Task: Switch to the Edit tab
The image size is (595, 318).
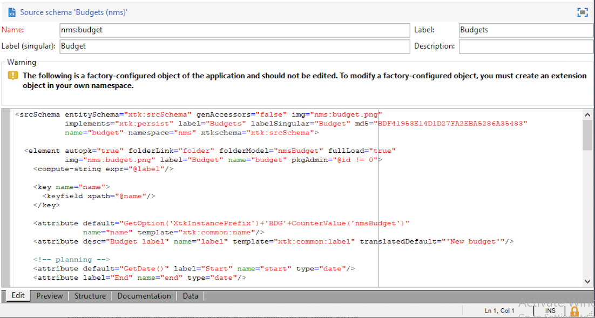Action: click(18, 296)
